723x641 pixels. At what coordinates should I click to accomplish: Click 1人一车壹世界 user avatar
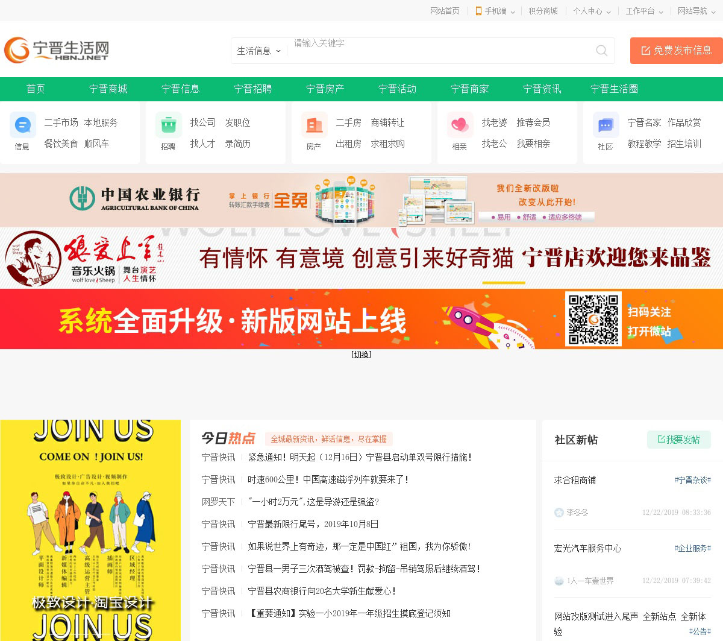click(559, 581)
